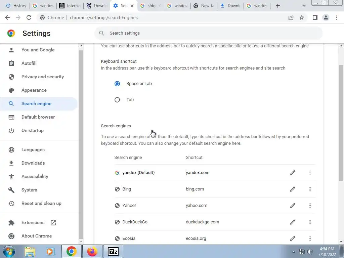
Task: Edit the Bing search engine entry
Action: (x=293, y=189)
